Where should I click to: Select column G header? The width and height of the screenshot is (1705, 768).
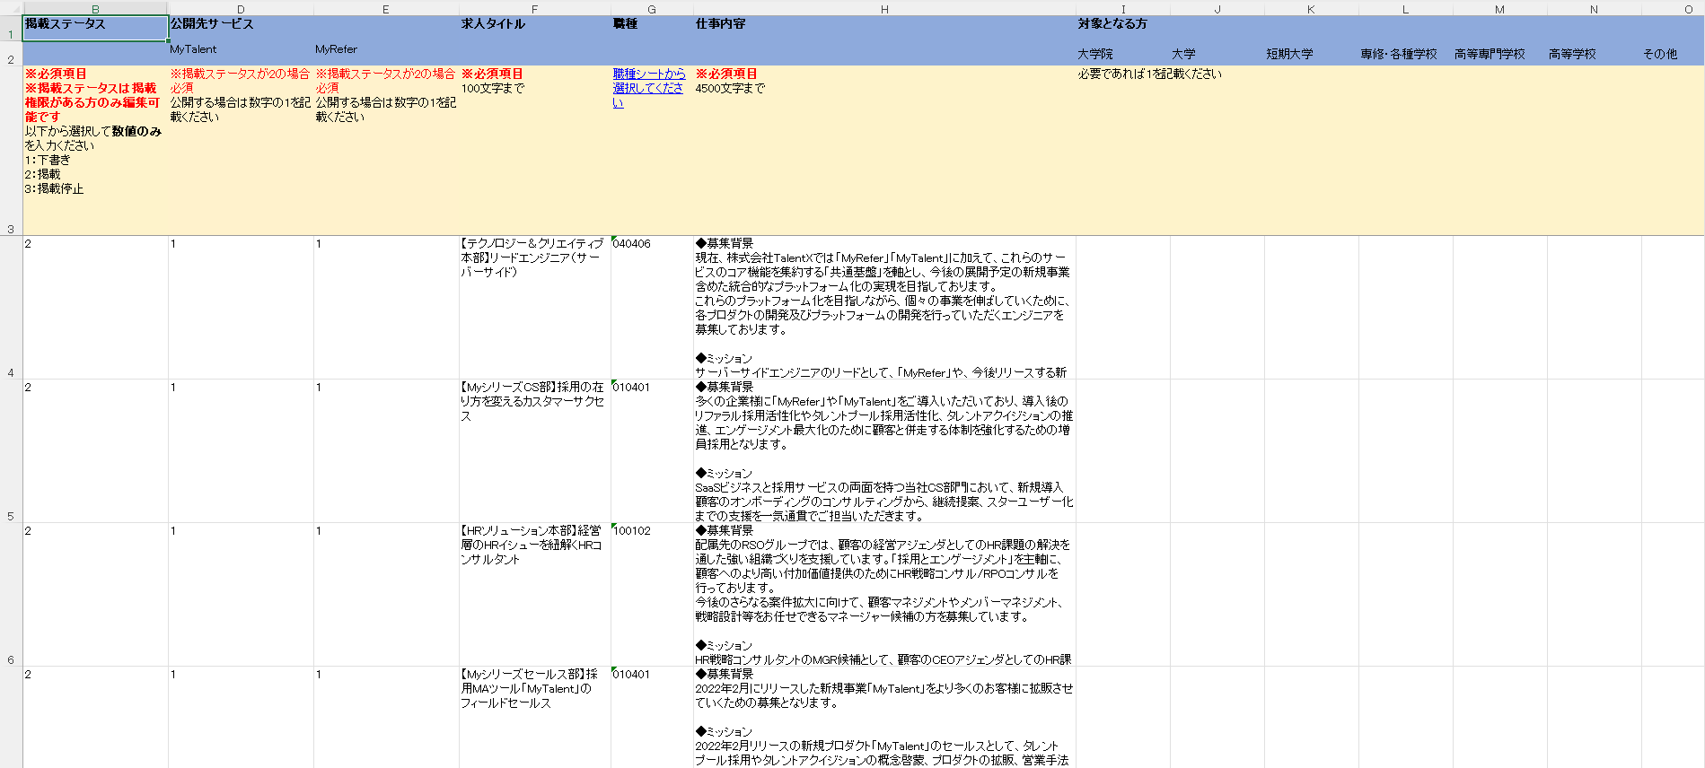coord(651,9)
